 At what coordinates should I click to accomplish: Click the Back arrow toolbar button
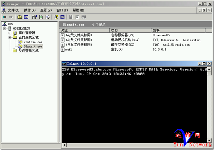[5, 17]
